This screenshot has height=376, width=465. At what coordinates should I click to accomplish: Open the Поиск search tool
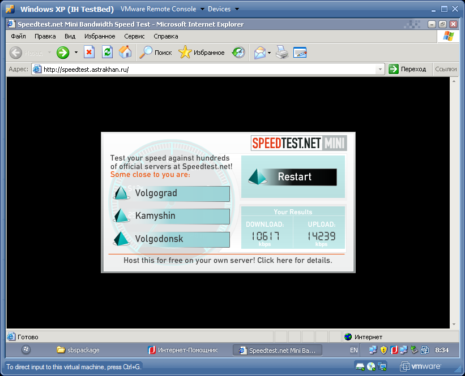coord(156,53)
